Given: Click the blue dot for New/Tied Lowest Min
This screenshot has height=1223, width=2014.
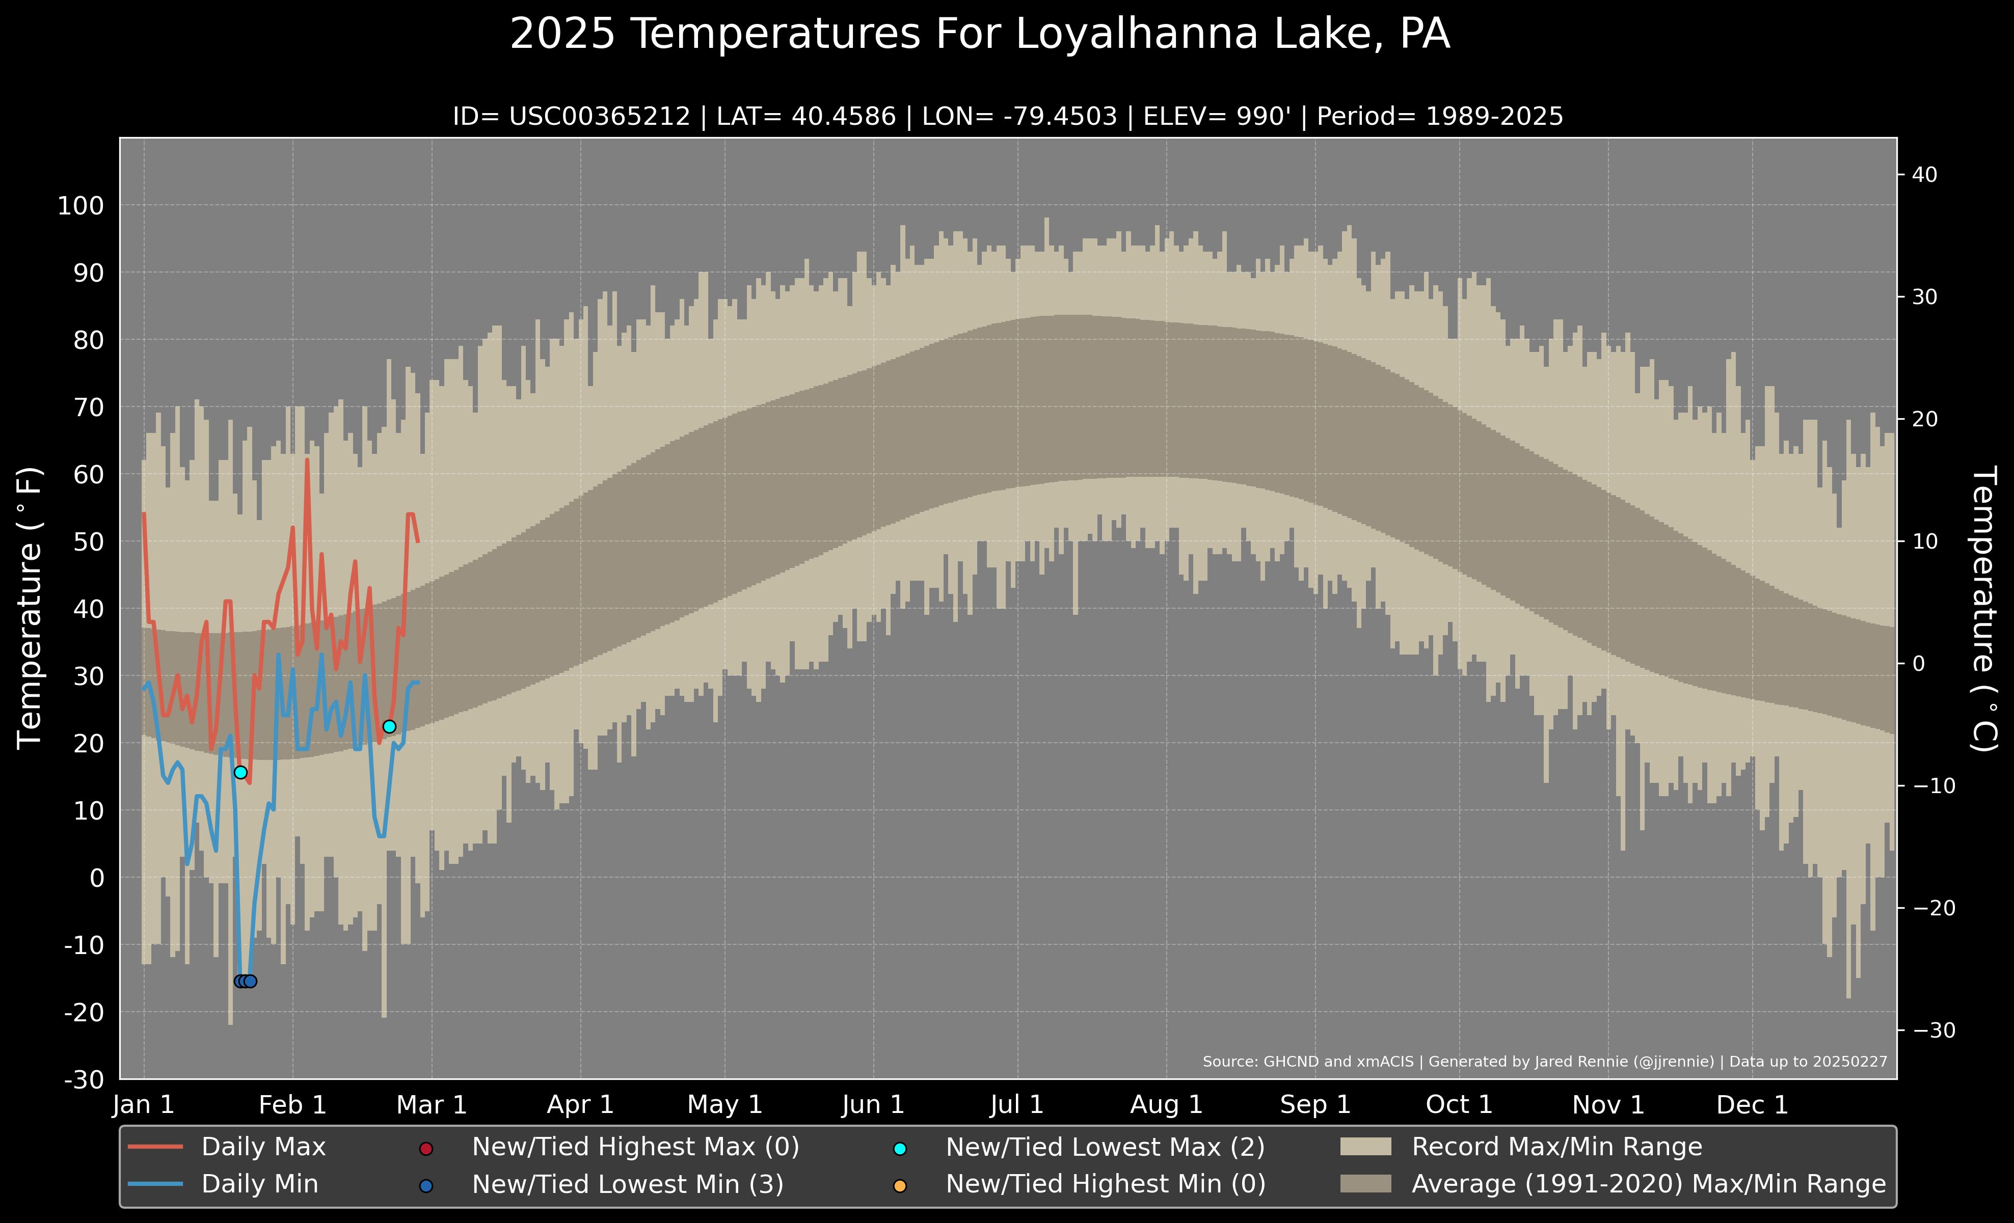Looking at the screenshot, I should pyautogui.click(x=425, y=1185).
